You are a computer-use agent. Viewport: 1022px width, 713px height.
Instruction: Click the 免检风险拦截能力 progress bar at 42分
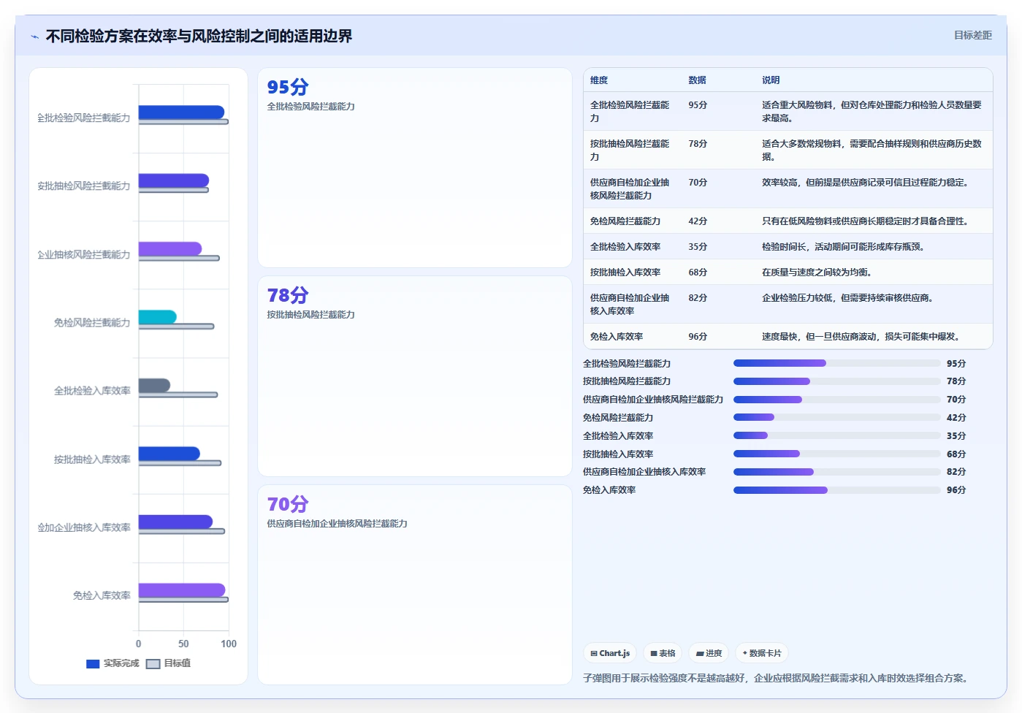point(837,417)
